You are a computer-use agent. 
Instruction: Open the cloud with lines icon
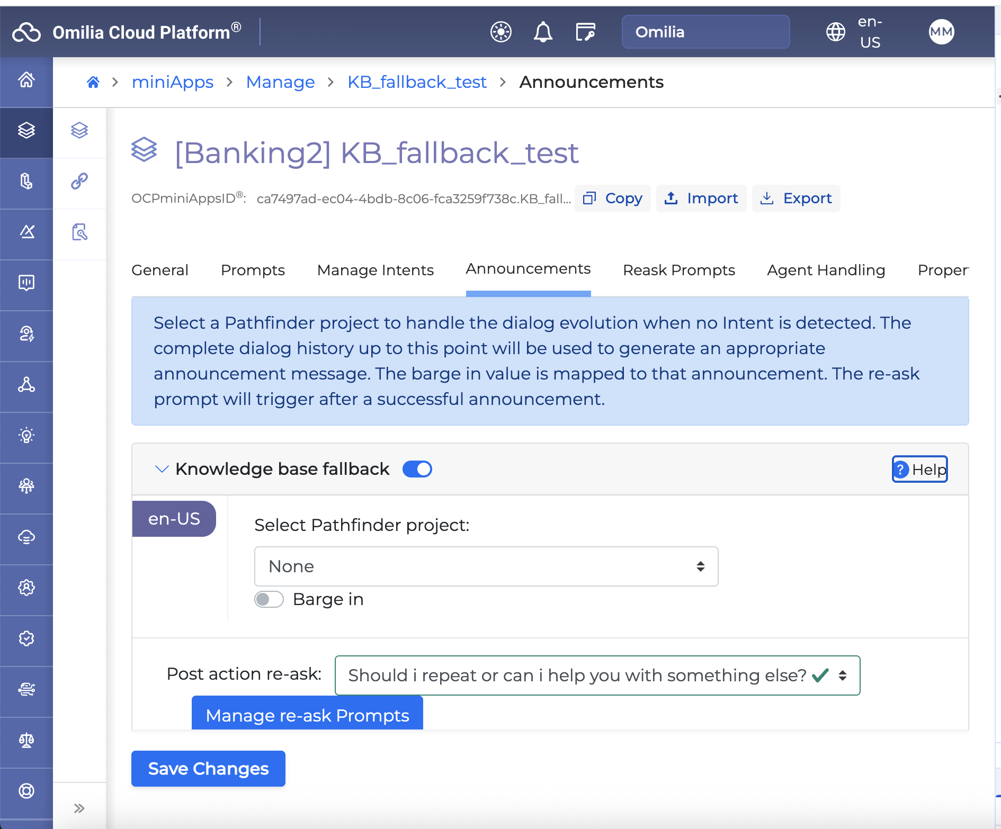pyautogui.click(x=26, y=537)
